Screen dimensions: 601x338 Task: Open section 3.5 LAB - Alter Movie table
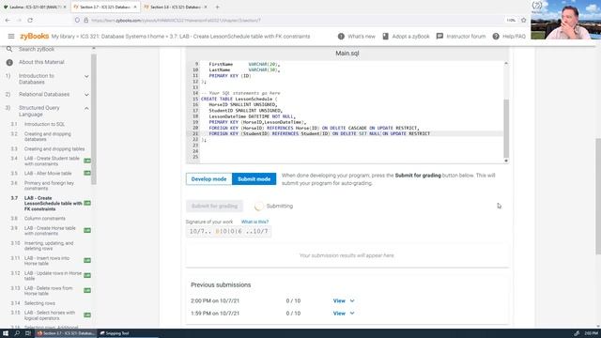coord(48,173)
